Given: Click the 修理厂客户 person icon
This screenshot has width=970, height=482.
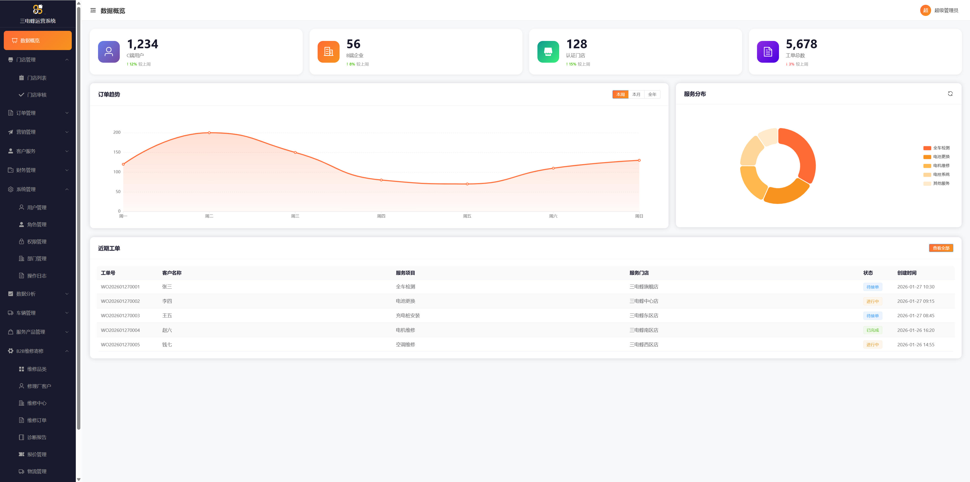Looking at the screenshot, I should [x=21, y=386].
